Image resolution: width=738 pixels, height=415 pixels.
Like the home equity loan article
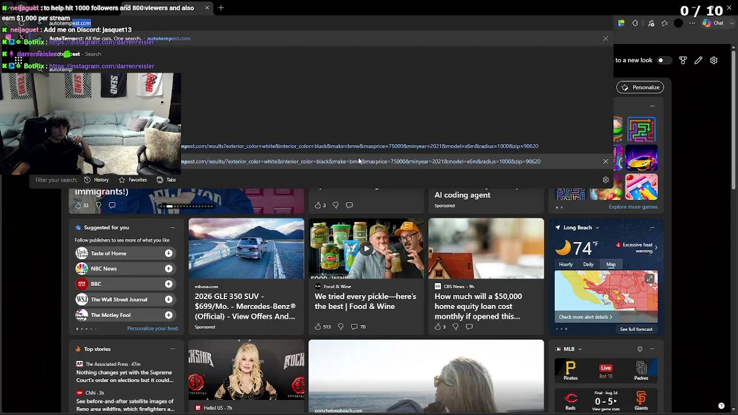click(438, 327)
